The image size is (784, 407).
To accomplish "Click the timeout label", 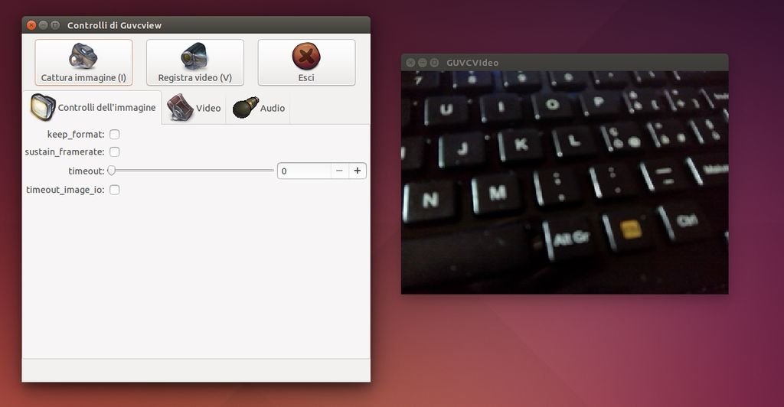I will coord(87,171).
